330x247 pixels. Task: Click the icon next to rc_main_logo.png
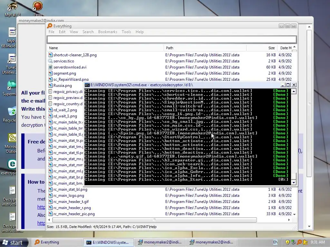click(50, 196)
